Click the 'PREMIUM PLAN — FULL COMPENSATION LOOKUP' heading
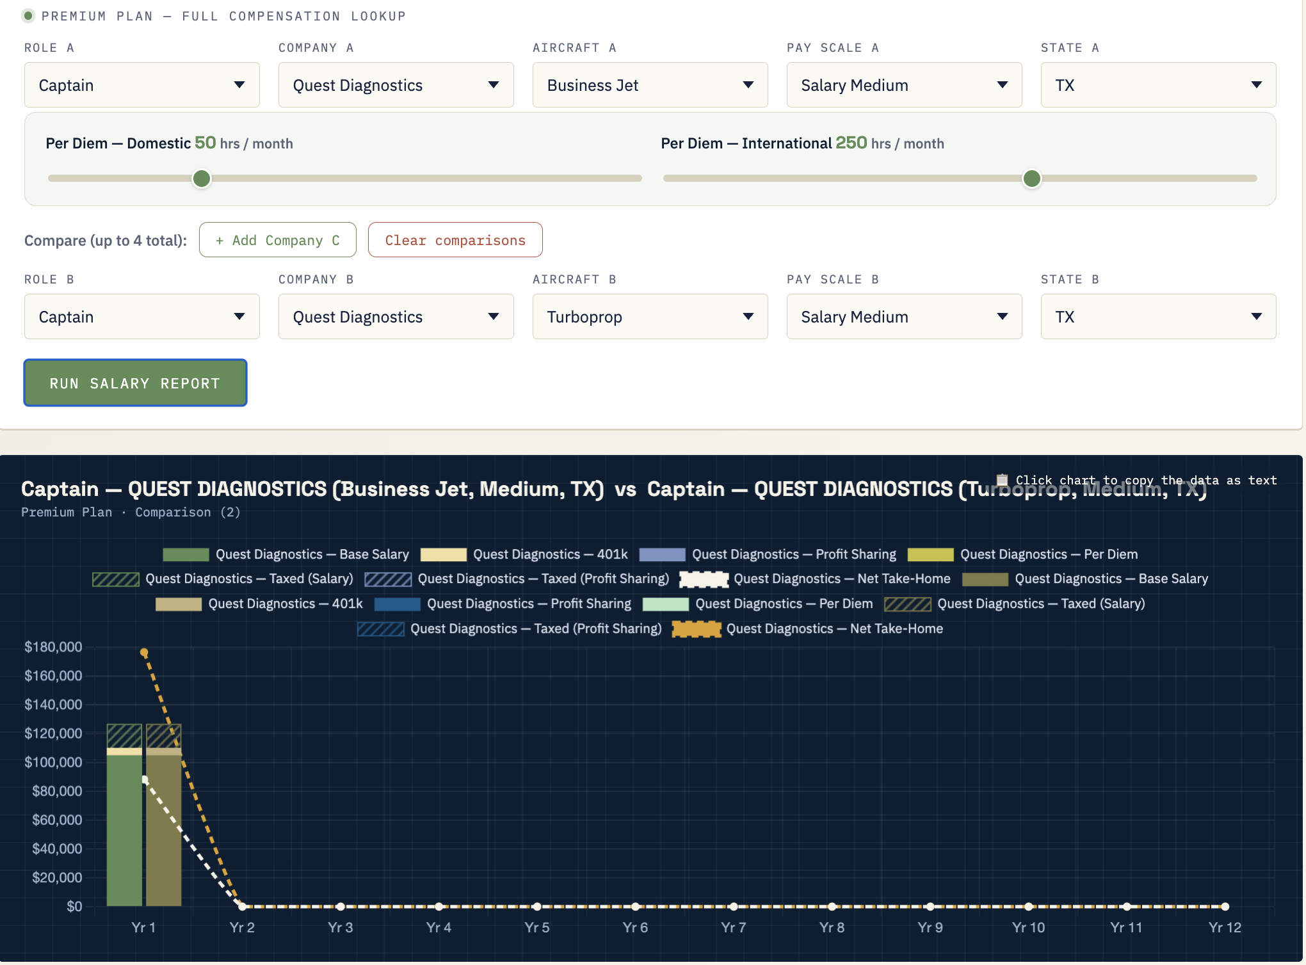 point(223,16)
